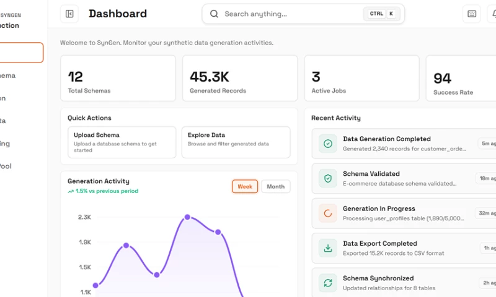The image size is (496, 297).
Task: Click the green trend arrow icon
Action: point(71,191)
